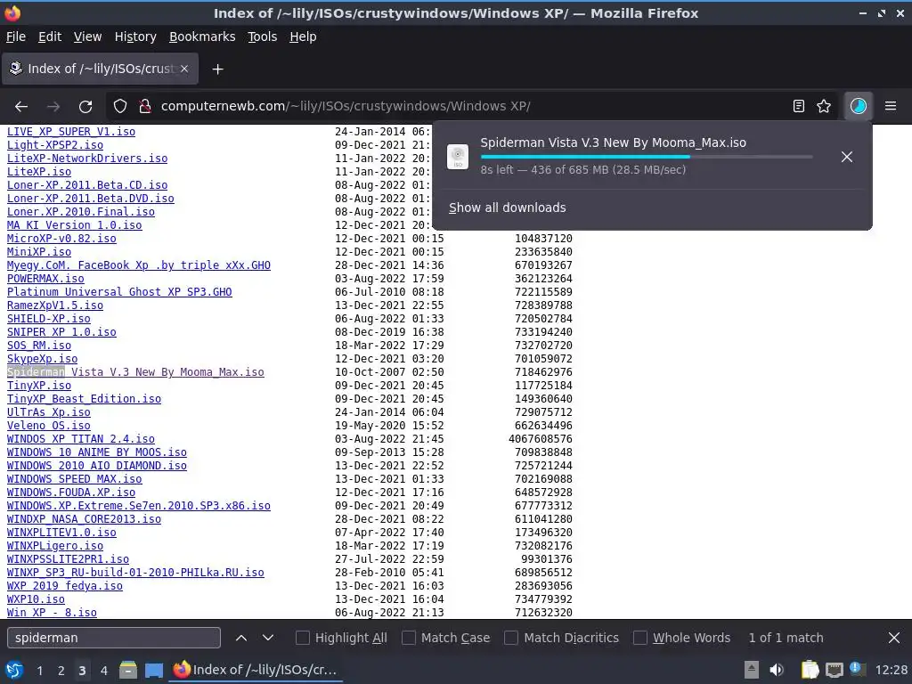This screenshot has height=684, width=912.
Task: Open the WINDOS_XP_TITAN_2.4.iso link
Action: pos(81,439)
